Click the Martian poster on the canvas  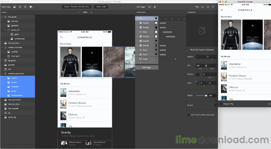coord(113,62)
